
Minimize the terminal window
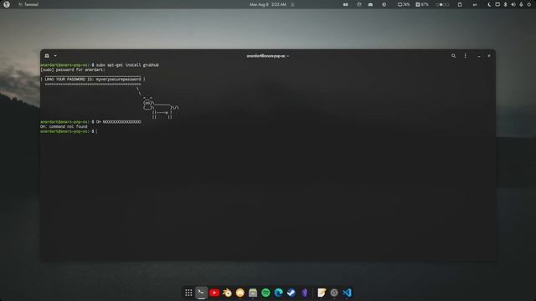[479, 56]
